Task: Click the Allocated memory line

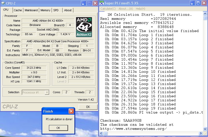Action: (x=137, y=27)
